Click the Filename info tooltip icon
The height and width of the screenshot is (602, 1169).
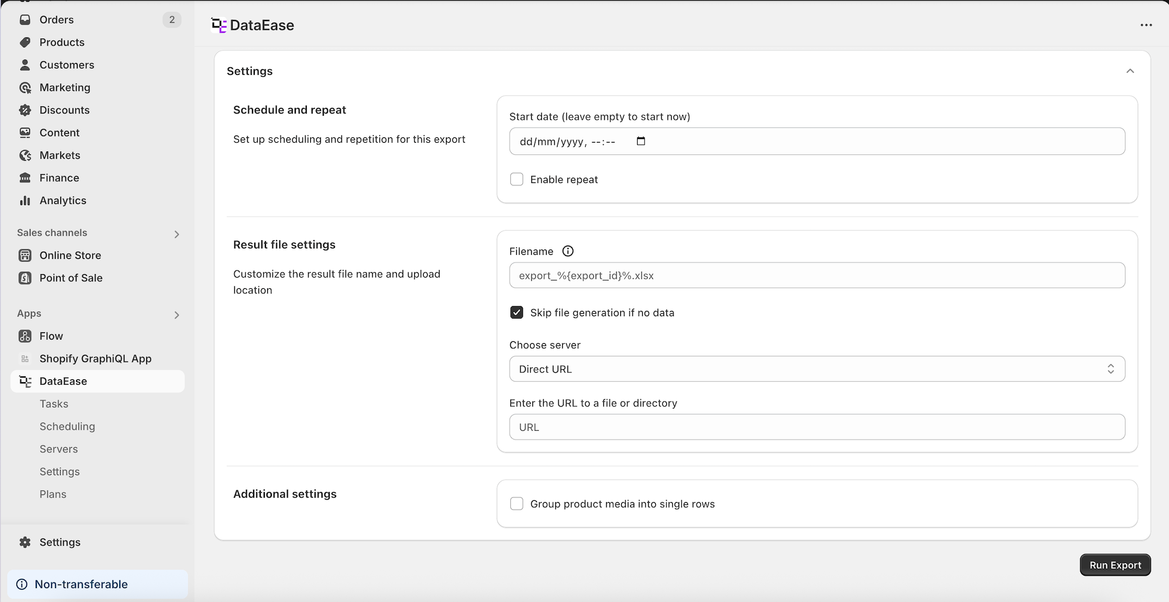[568, 251]
